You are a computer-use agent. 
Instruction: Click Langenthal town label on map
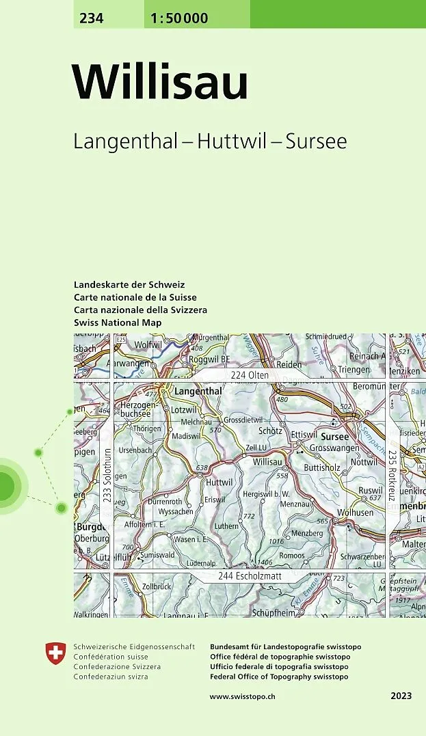tap(198, 392)
